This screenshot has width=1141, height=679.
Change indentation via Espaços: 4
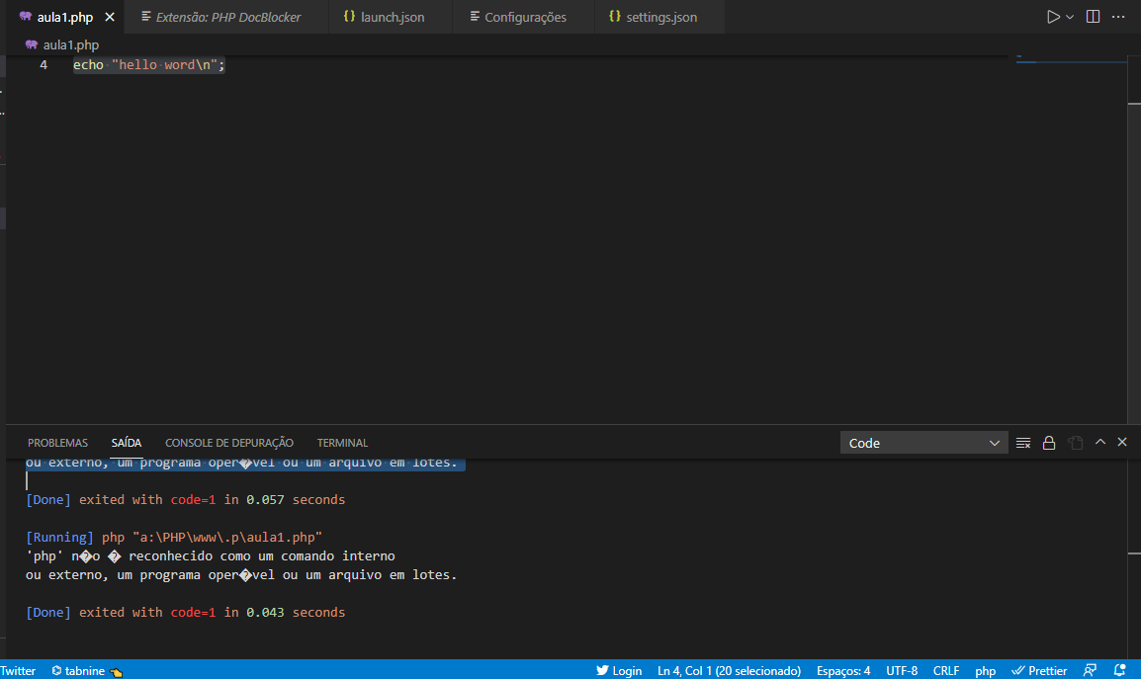pos(843,670)
